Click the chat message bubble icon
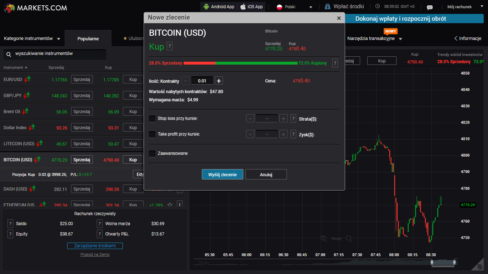This screenshot has width=488, height=274. point(430,7)
